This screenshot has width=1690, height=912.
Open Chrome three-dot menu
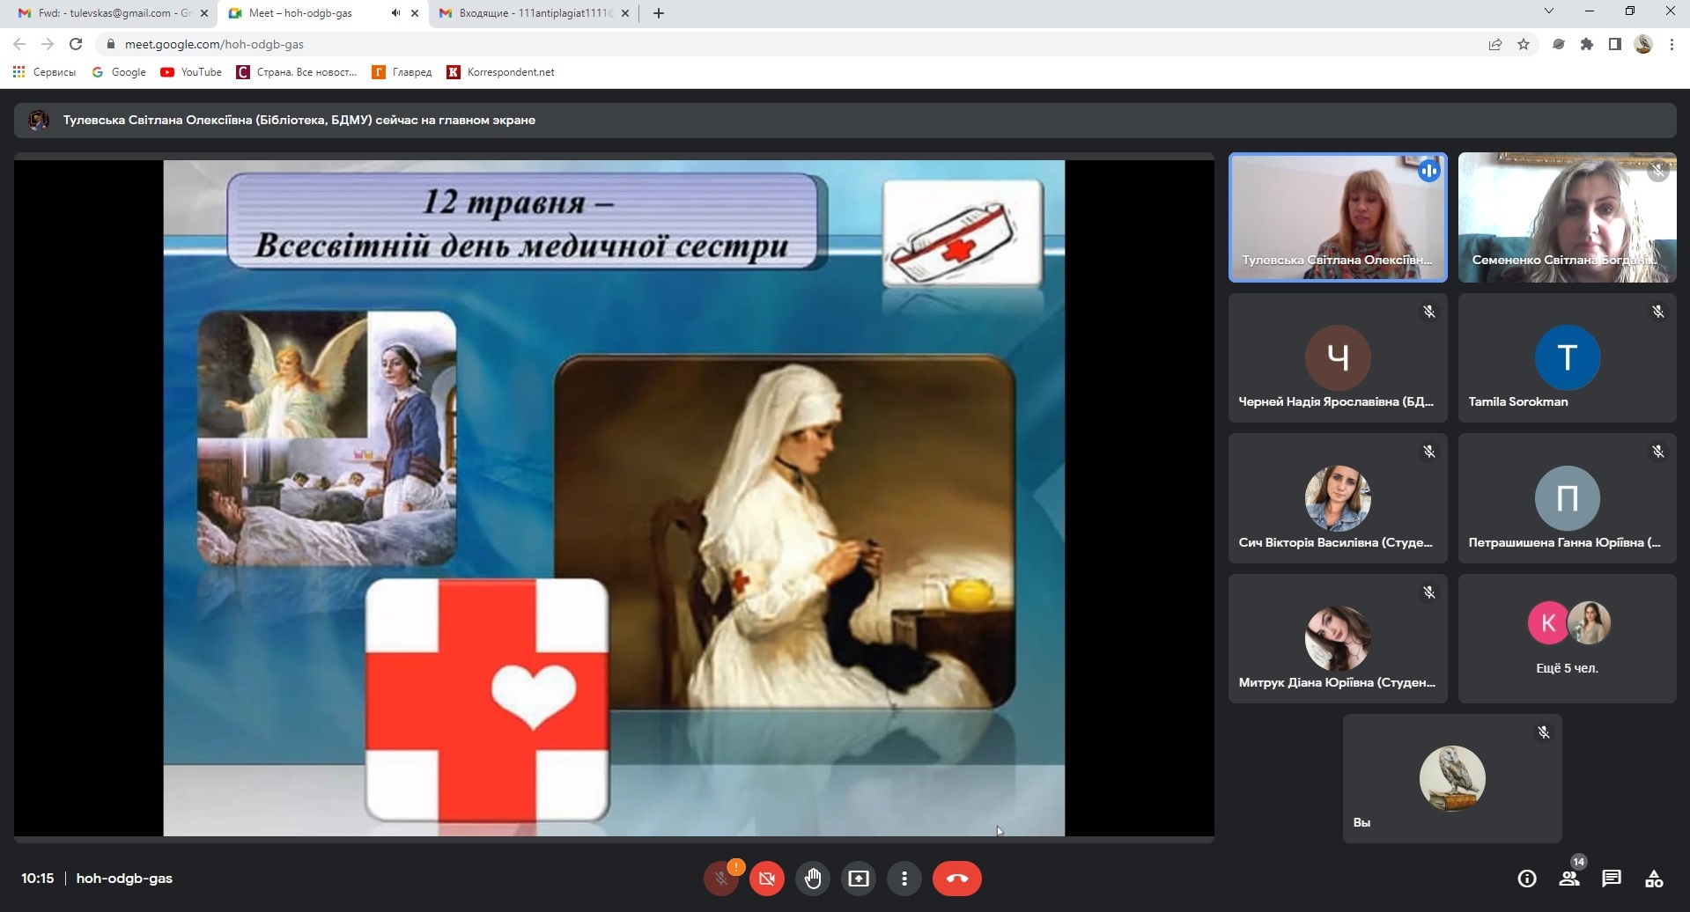point(1672,44)
